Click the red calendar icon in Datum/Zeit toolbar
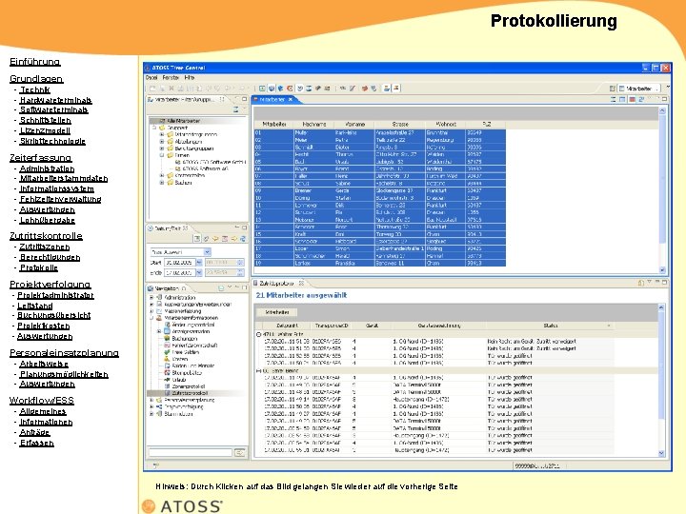Screen dimensions: 686x514 225,239
